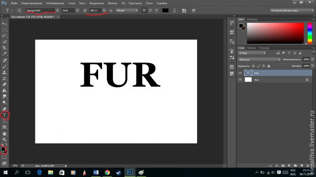Click the rainbow hue slider strip
This screenshot has width=316, height=177.
310,33
